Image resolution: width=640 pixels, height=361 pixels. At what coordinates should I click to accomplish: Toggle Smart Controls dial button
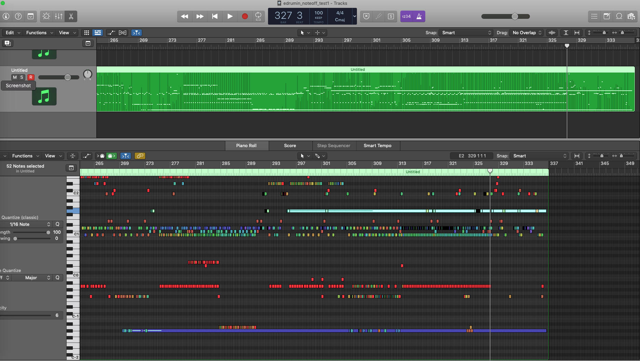[x=46, y=16]
